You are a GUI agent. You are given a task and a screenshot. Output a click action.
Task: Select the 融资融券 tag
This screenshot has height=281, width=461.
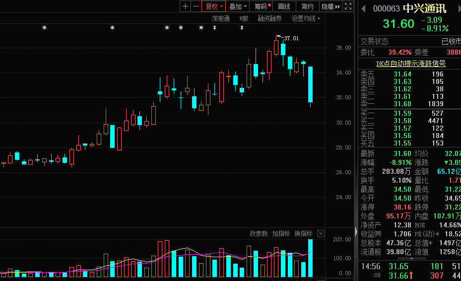(x=269, y=18)
